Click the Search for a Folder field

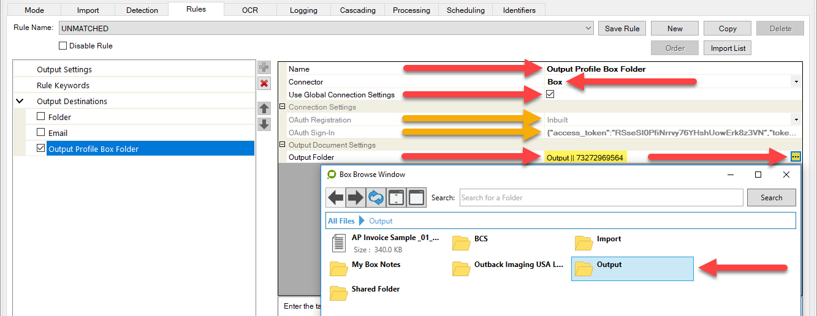coord(601,197)
